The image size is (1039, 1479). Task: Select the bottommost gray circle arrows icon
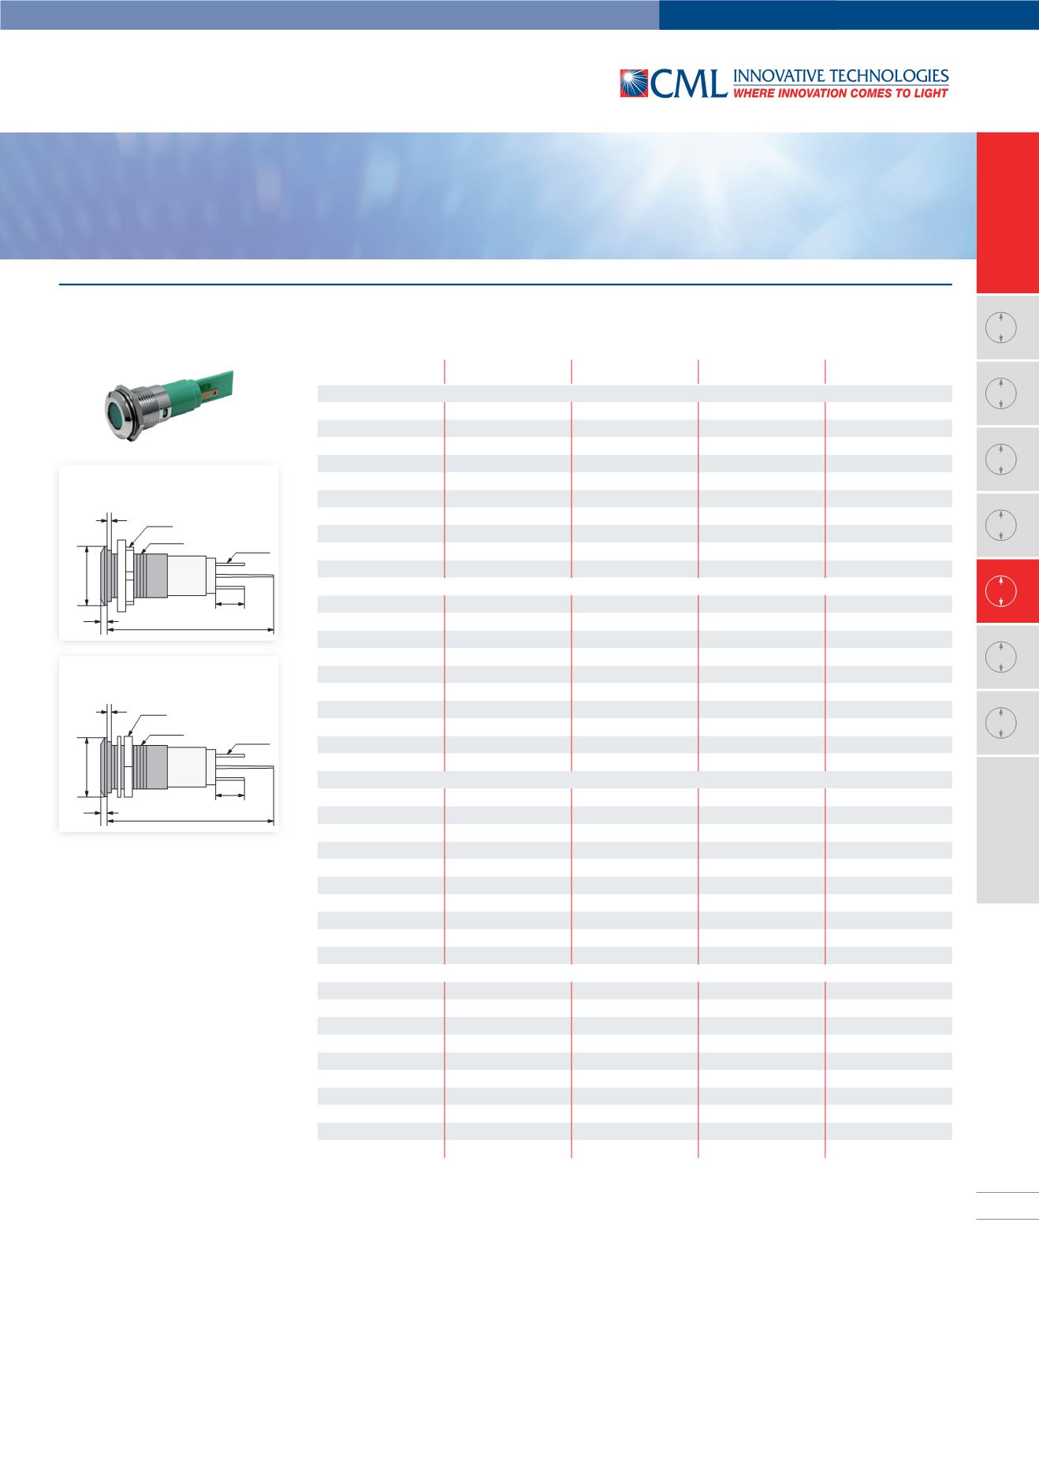tap(1000, 722)
